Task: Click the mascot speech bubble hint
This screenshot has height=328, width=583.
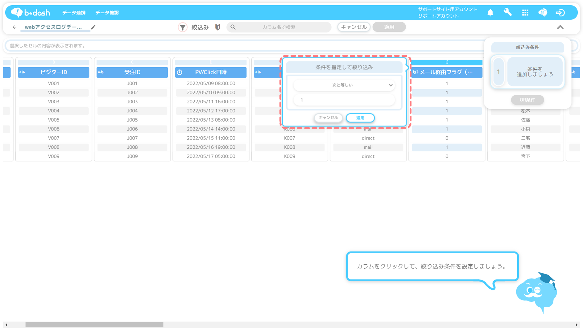Action: pyautogui.click(x=432, y=266)
